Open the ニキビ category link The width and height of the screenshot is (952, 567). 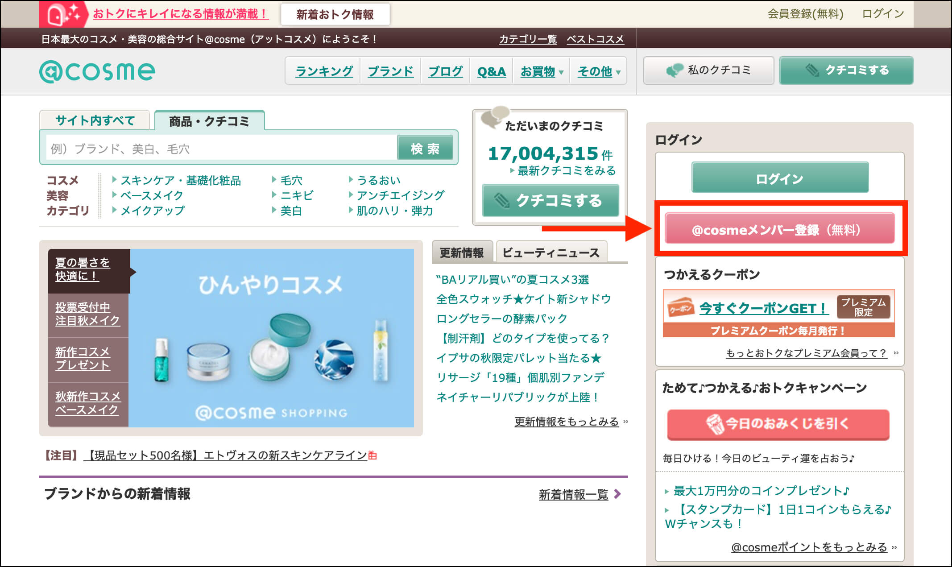click(x=297, y=195)
